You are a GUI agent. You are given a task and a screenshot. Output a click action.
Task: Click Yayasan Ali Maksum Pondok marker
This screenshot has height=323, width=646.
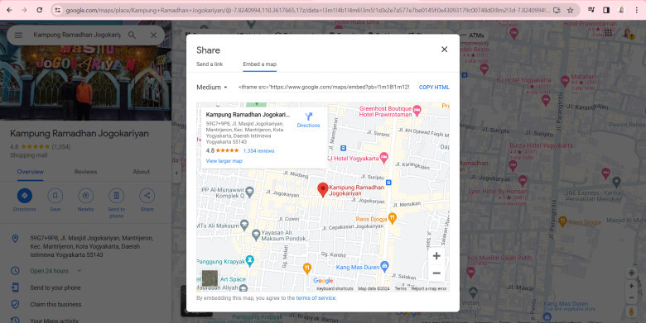coord(256,235)
